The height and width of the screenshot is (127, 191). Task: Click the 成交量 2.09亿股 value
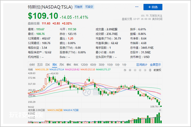pos(112,29)
